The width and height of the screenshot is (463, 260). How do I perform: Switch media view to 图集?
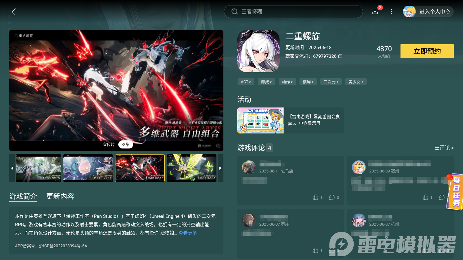[x=126, y=144]
